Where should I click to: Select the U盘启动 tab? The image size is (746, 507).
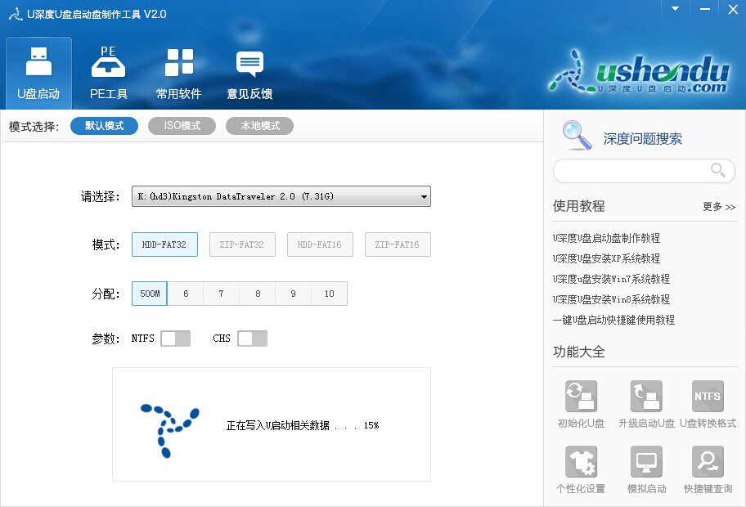38,72
